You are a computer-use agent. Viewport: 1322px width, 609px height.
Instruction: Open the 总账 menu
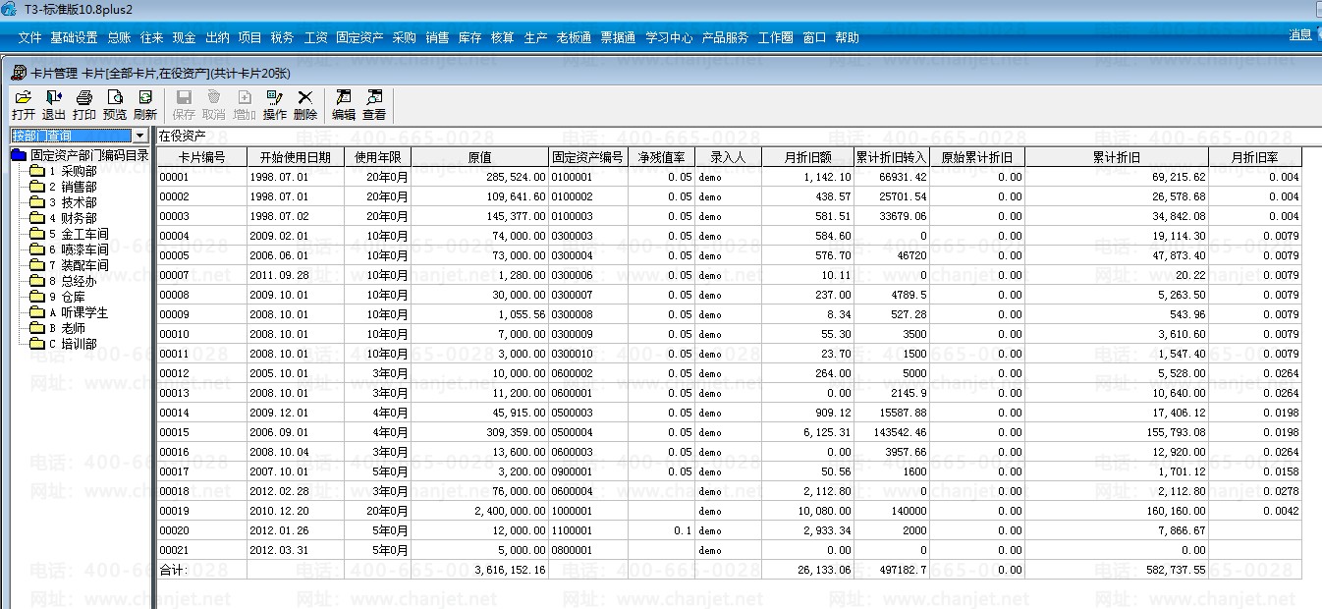click(119, 37)
